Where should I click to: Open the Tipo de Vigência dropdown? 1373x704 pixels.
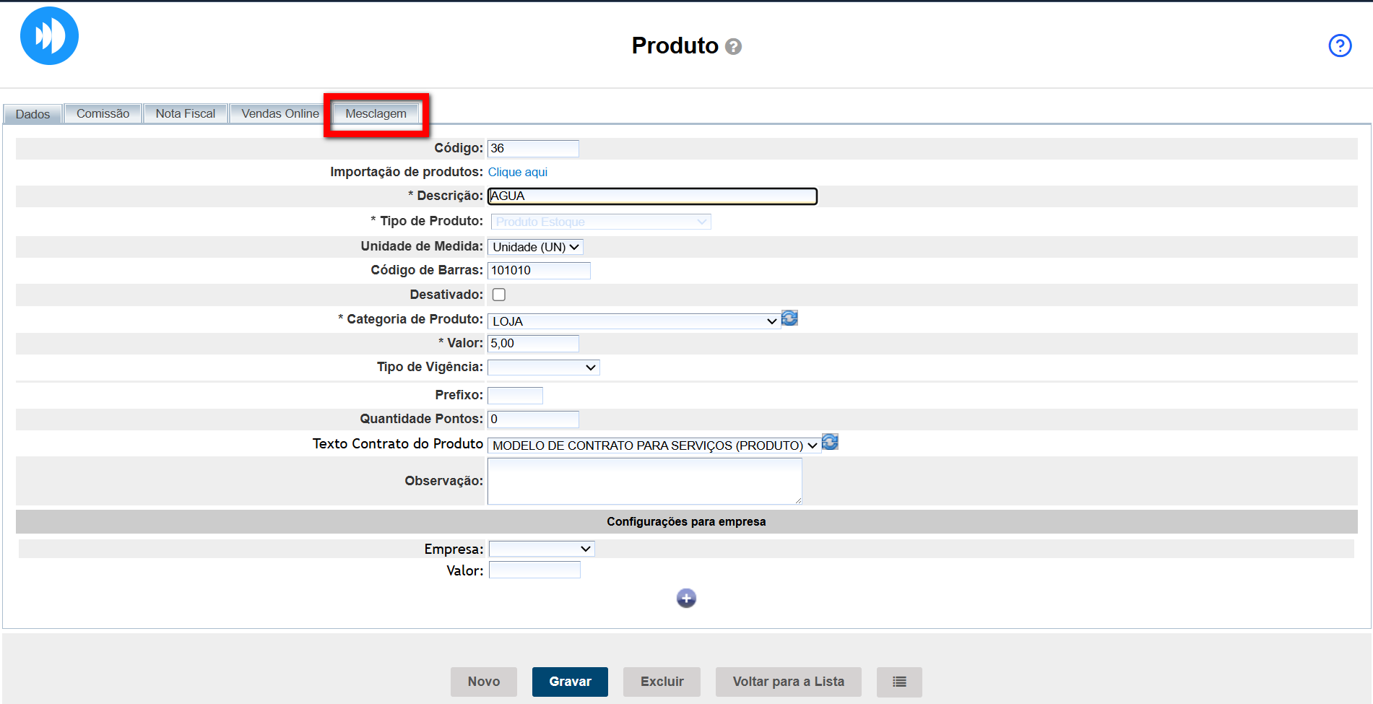tap(543, 368)
